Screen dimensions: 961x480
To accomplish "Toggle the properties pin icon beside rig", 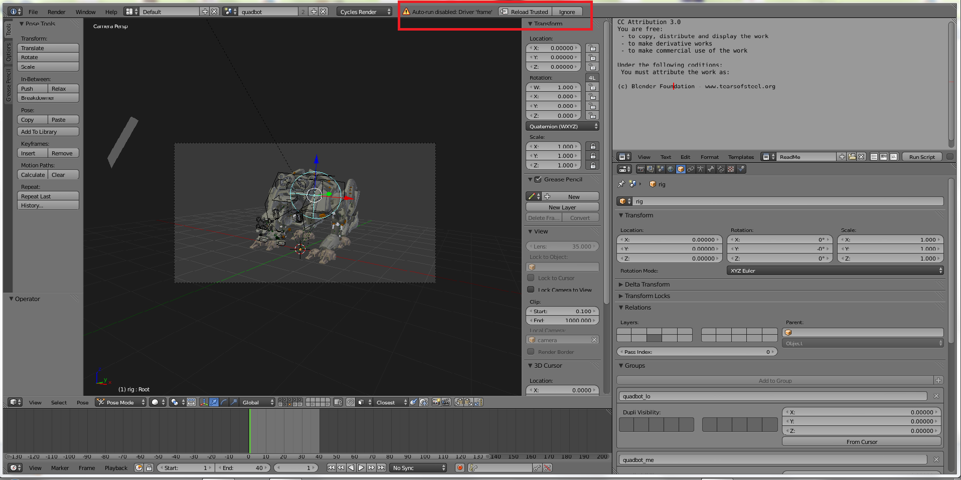I will [621, 184].
